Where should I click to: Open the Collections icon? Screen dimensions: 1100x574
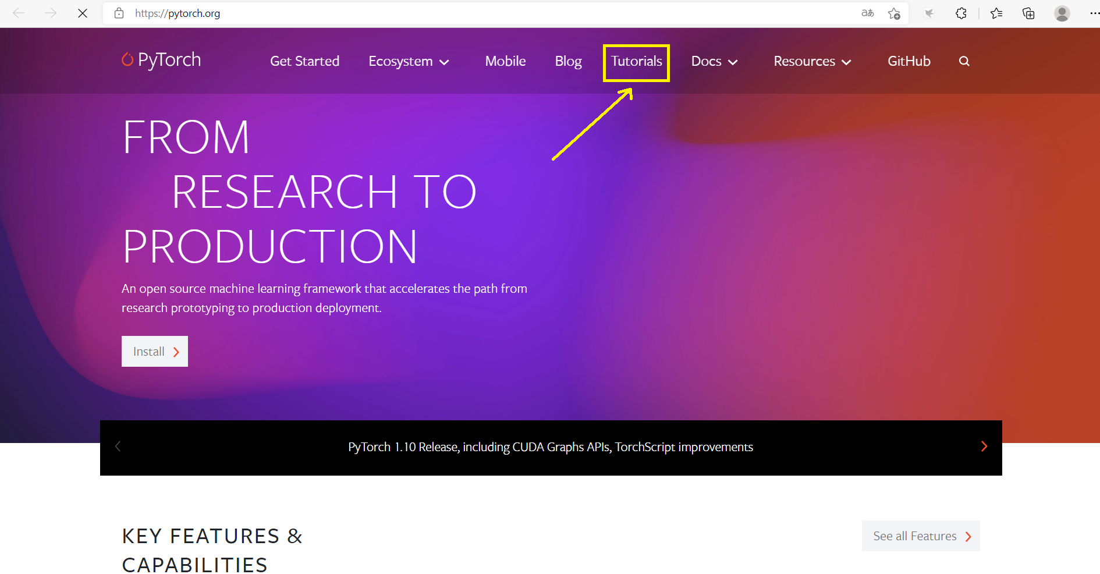tap(1028, 13)
